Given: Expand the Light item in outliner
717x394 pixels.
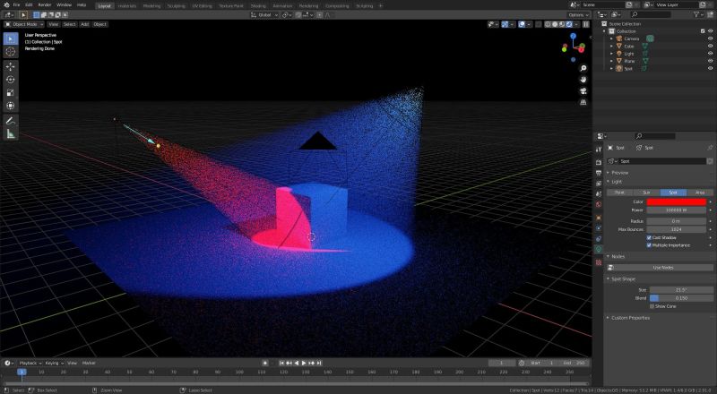Looking at the screenshot, I should [612, 54].
